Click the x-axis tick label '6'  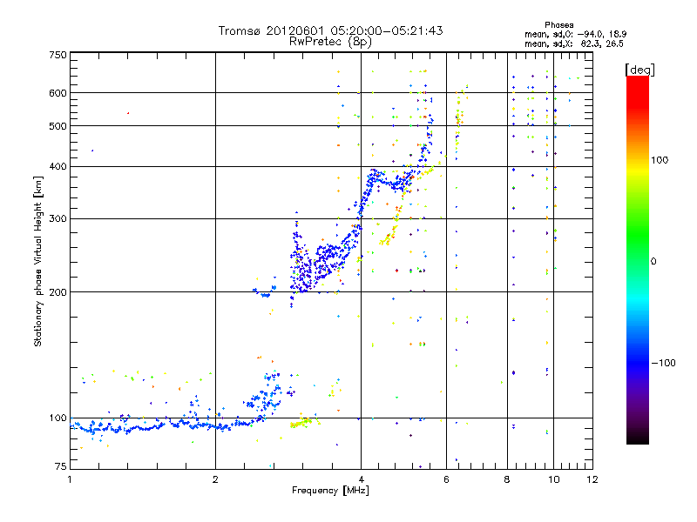click(446, 479)
